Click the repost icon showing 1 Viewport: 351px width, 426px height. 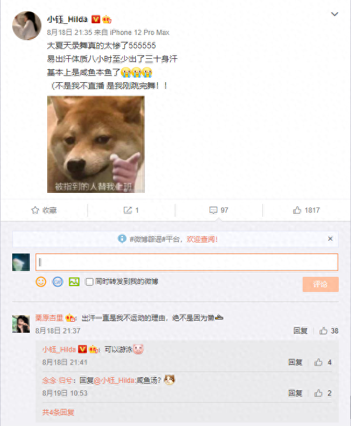point(128,210)
